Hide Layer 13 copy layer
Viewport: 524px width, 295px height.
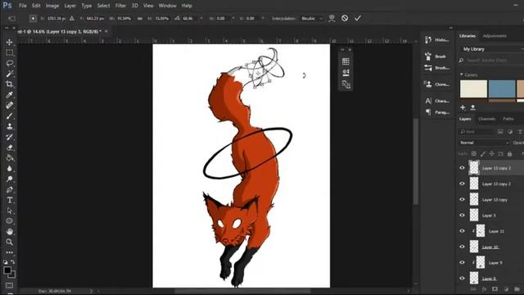[462, 199]
